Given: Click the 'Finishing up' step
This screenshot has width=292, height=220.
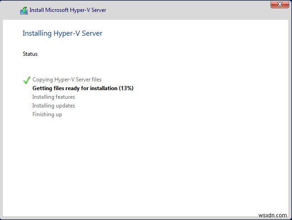Looking at the screenshot, I should 47,114.
